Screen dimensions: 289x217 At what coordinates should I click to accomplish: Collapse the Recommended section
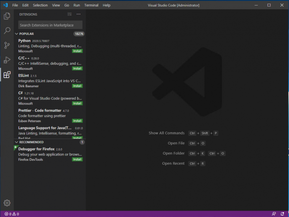17,142
